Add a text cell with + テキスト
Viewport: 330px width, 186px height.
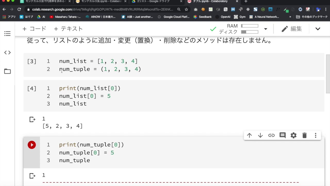pyautogui.click(x=68, y=29)
